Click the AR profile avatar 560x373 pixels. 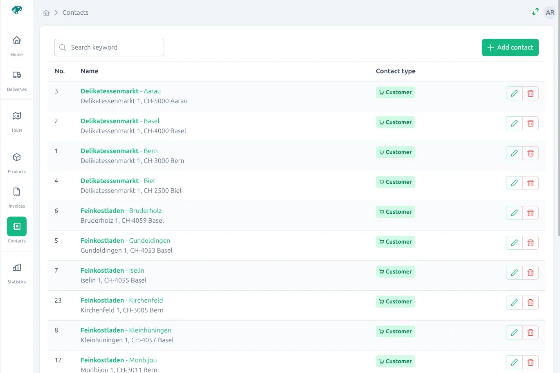click(x=549, y=12)
